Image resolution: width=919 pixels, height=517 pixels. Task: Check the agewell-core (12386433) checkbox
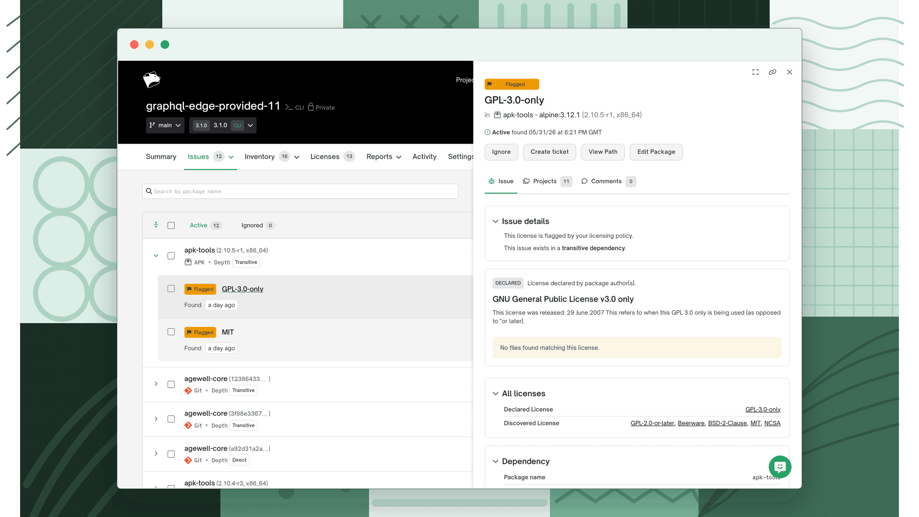tap(171, 384)
